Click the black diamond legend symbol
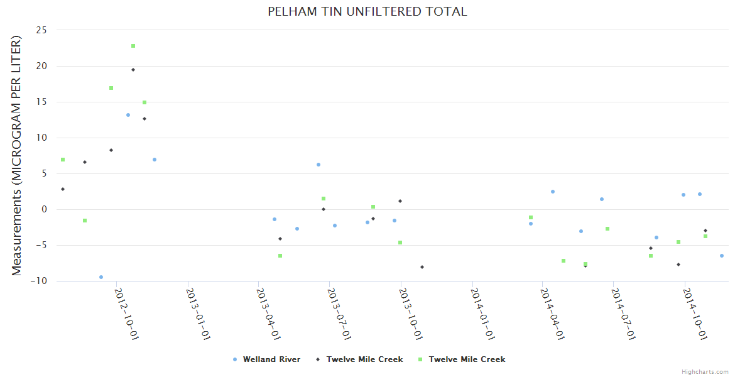Image resolution: width=735 pixels, height=377 pixels. click(318, 359)
